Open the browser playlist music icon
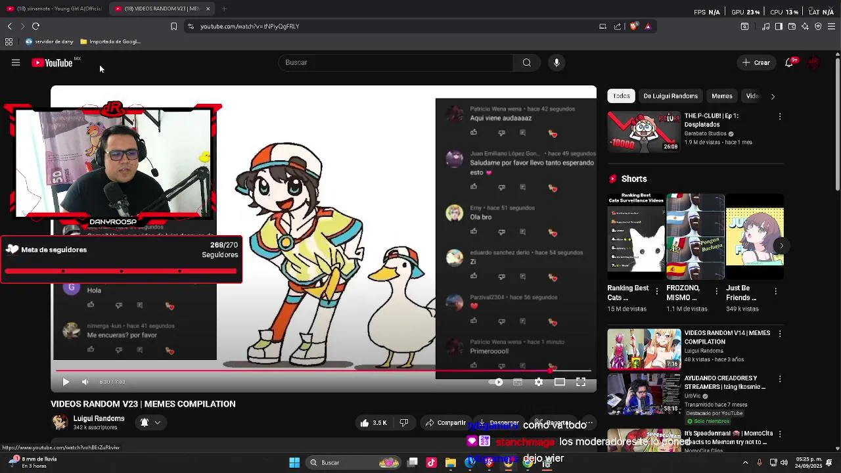 (765, 26)
